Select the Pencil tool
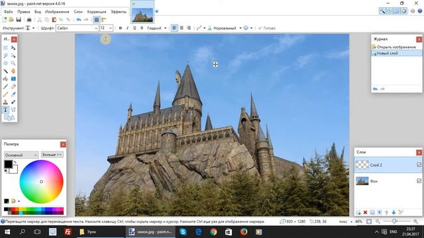 point(5,94)
